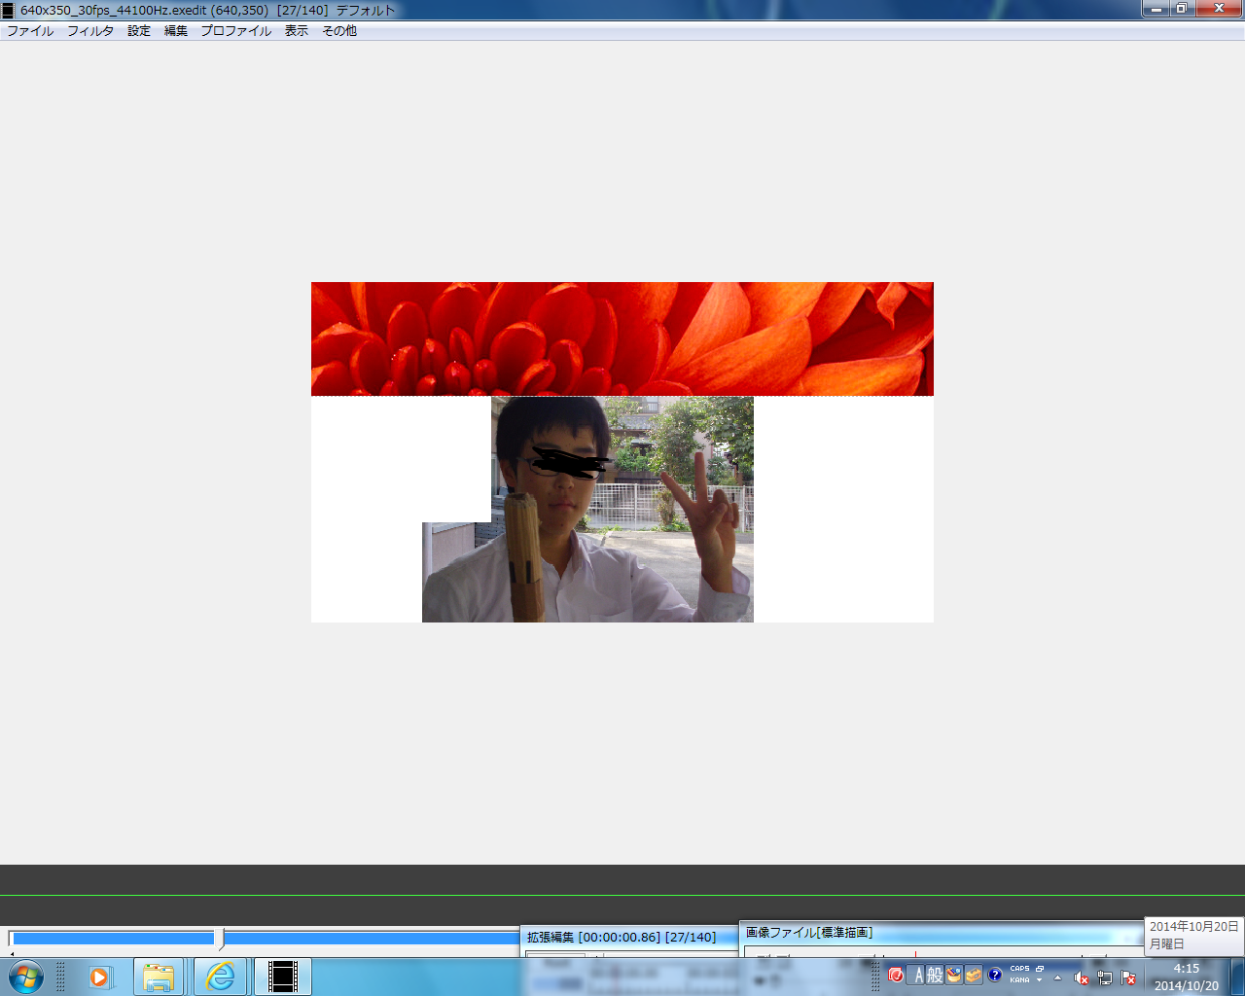The image size is (1245, 996).
Task: Open the フィルタ menu
Action: tap(90, 31)
